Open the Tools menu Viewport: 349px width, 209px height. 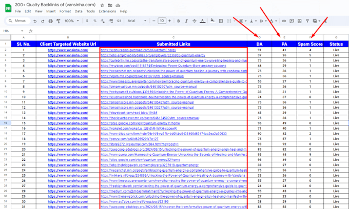[x=90, y=11]
